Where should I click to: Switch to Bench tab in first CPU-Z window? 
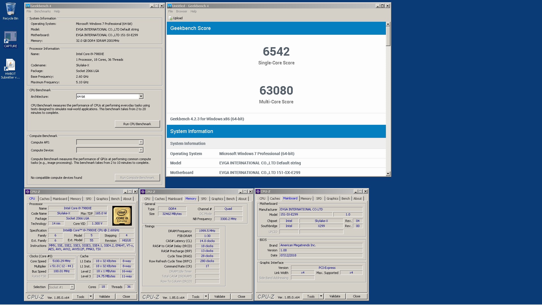point(115,199)
